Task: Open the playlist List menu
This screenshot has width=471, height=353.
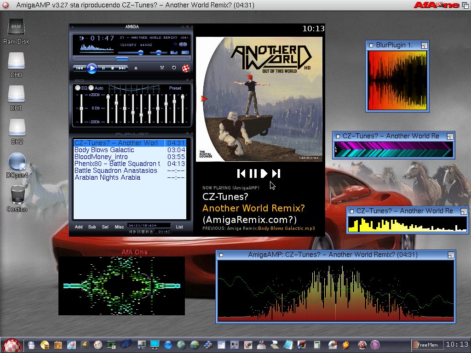Action: pyautogui.click(x=179, y=227)
